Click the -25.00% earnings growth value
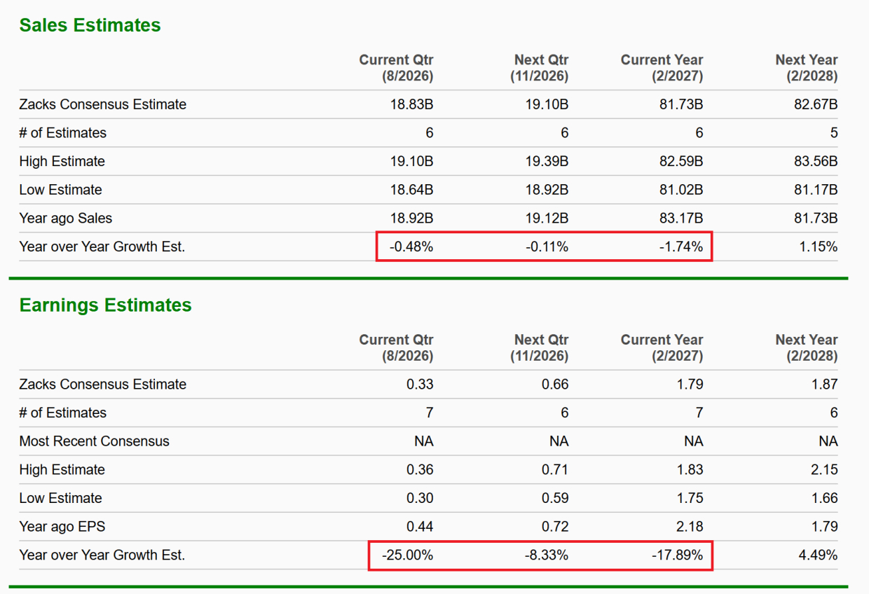Viewport: 869px width, 594px height. click(408, 555)
